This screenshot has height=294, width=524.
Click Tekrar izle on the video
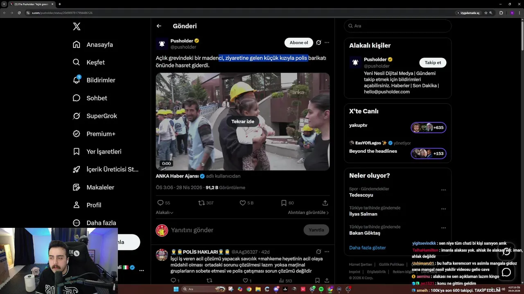point(243,121)
